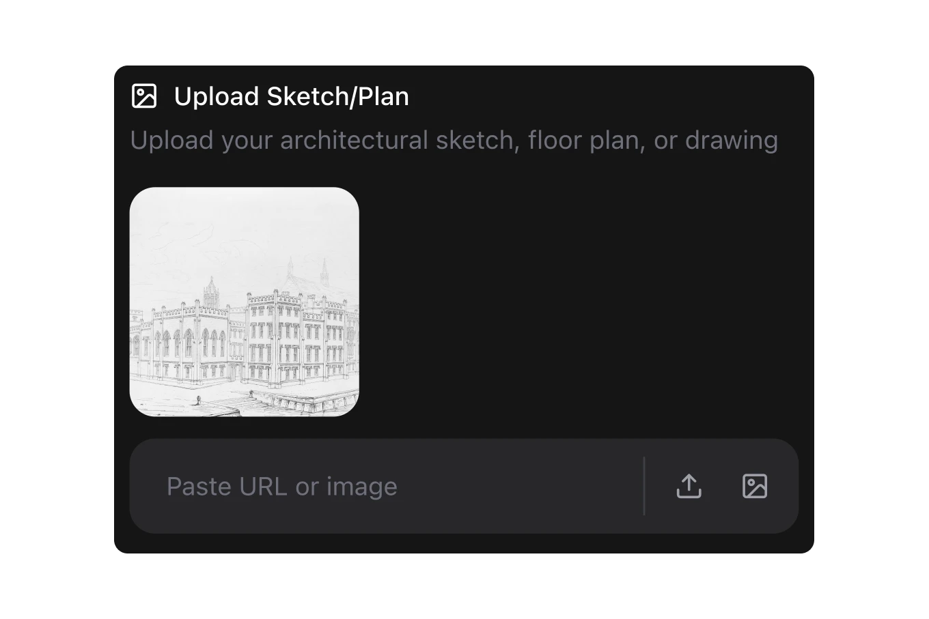929x619 pixels.
Task: Click the header image icon at top left
Action: pyautogui.click(x=144, y=96)
